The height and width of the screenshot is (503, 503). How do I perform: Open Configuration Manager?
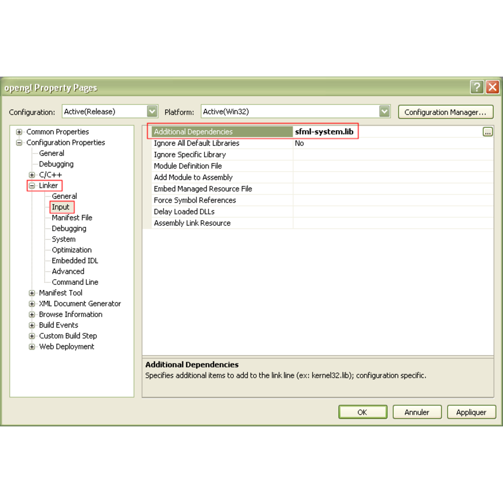445,112
